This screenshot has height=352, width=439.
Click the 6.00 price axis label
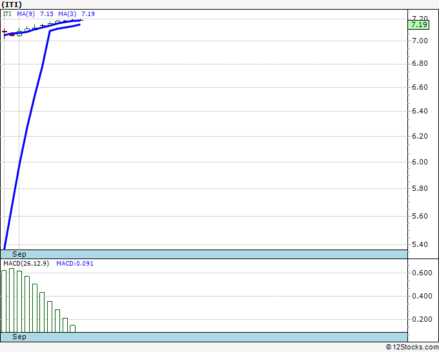pyautogui.click(x=420, y=162)
